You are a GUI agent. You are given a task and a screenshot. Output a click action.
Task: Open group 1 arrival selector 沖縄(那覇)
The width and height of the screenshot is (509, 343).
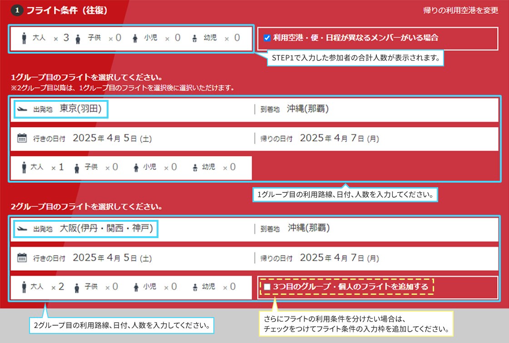(x=307, y=109)
